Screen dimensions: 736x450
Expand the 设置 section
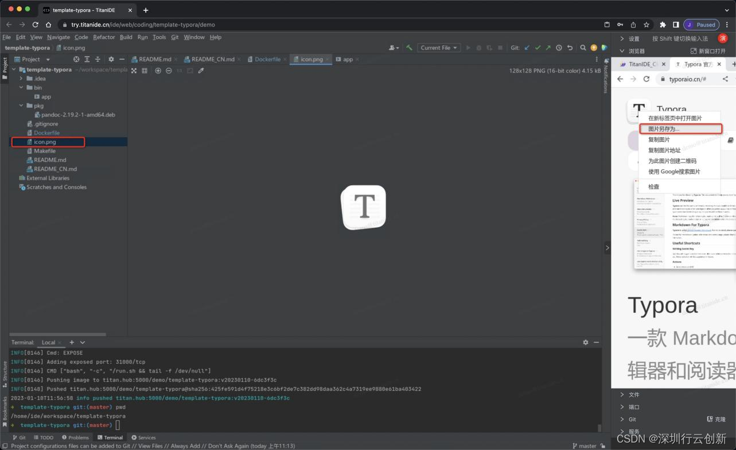point(622,38)
